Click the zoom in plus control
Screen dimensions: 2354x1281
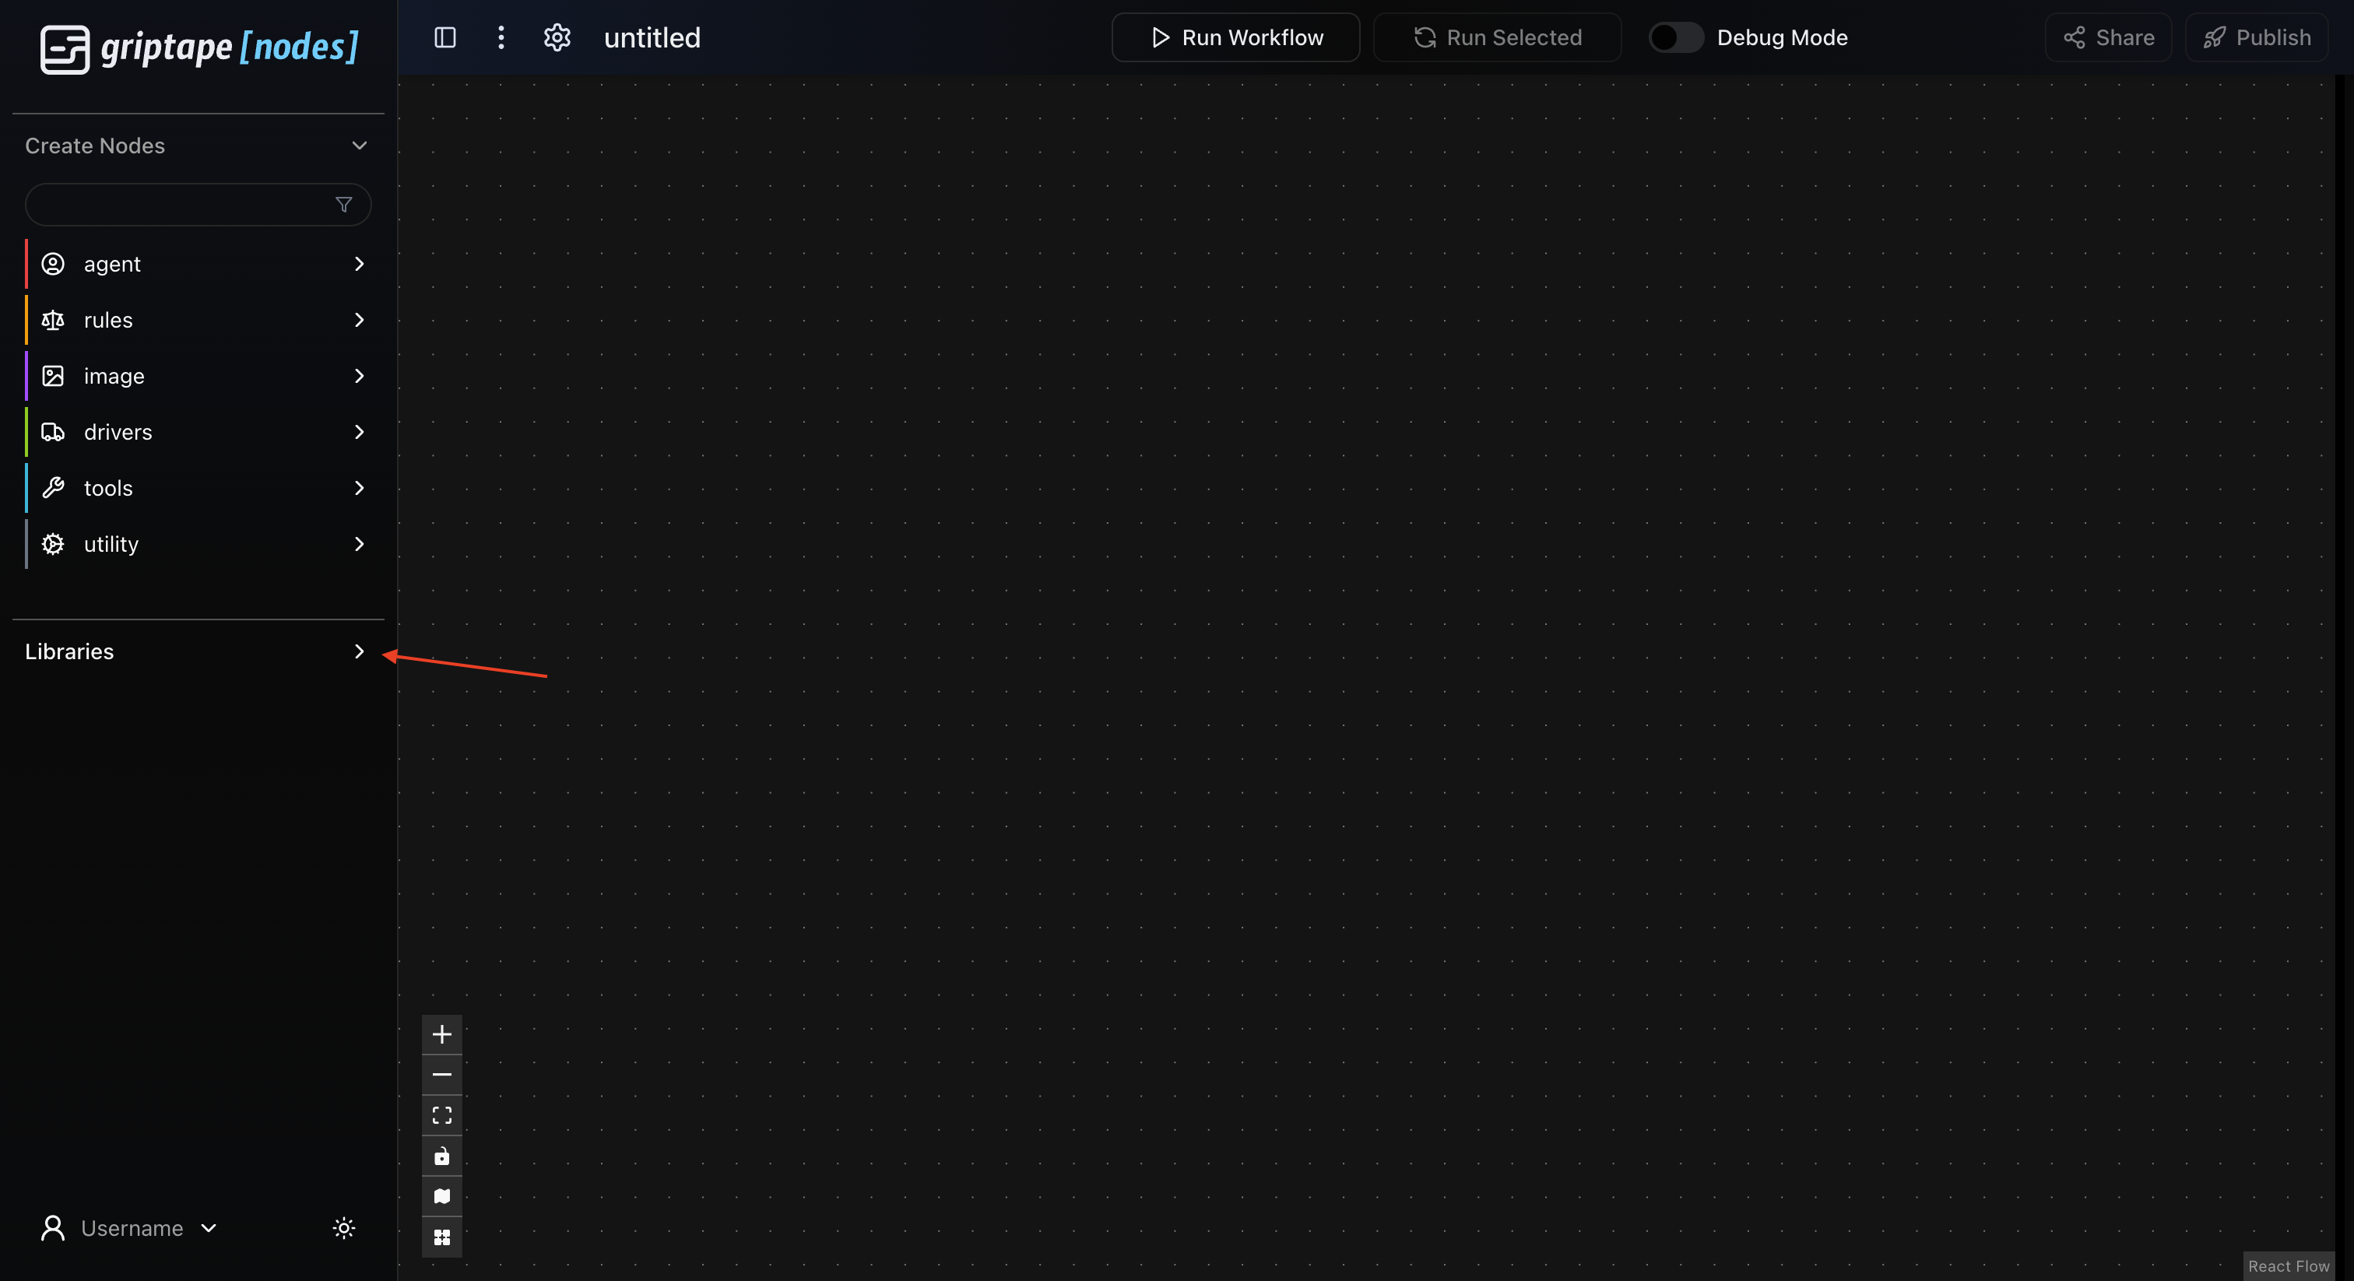[x=441, y=1034]
